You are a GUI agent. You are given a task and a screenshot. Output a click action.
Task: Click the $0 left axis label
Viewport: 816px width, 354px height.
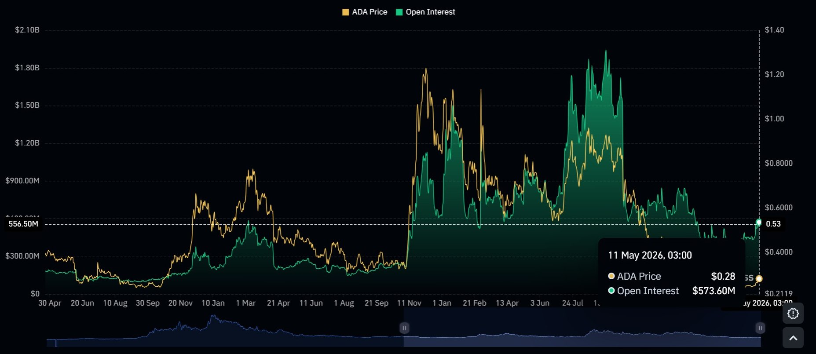tap(35, 294)
